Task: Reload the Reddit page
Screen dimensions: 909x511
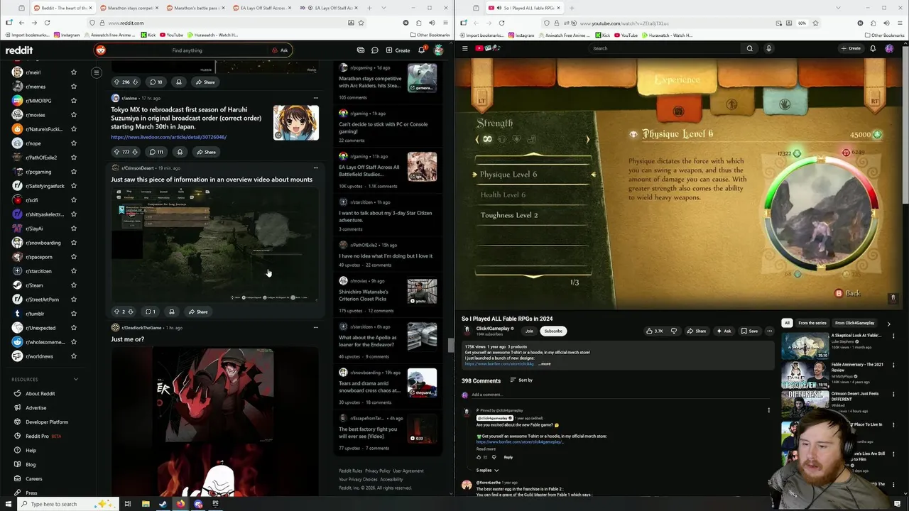Action: (47, 23)
